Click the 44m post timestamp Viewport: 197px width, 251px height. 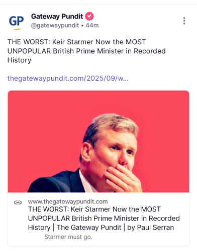tap(92, 26)
